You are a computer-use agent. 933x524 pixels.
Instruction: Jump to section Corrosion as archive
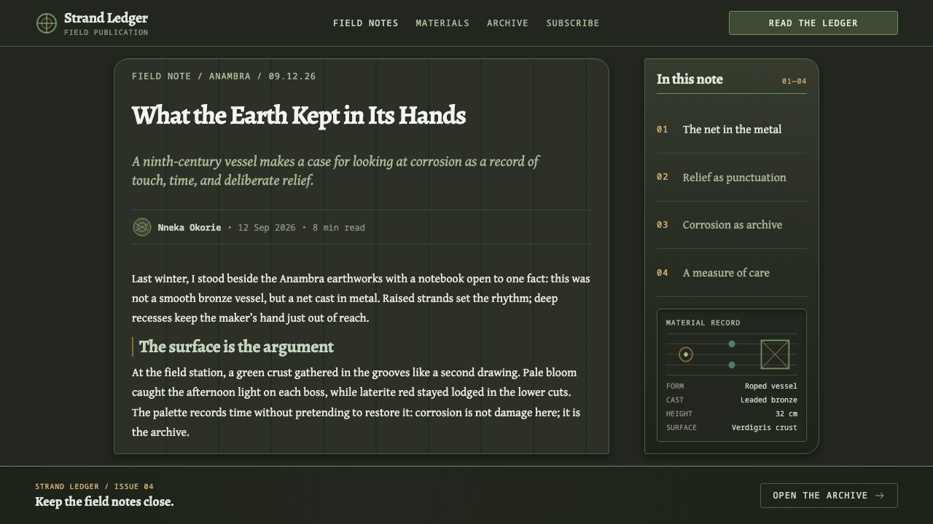732,225
